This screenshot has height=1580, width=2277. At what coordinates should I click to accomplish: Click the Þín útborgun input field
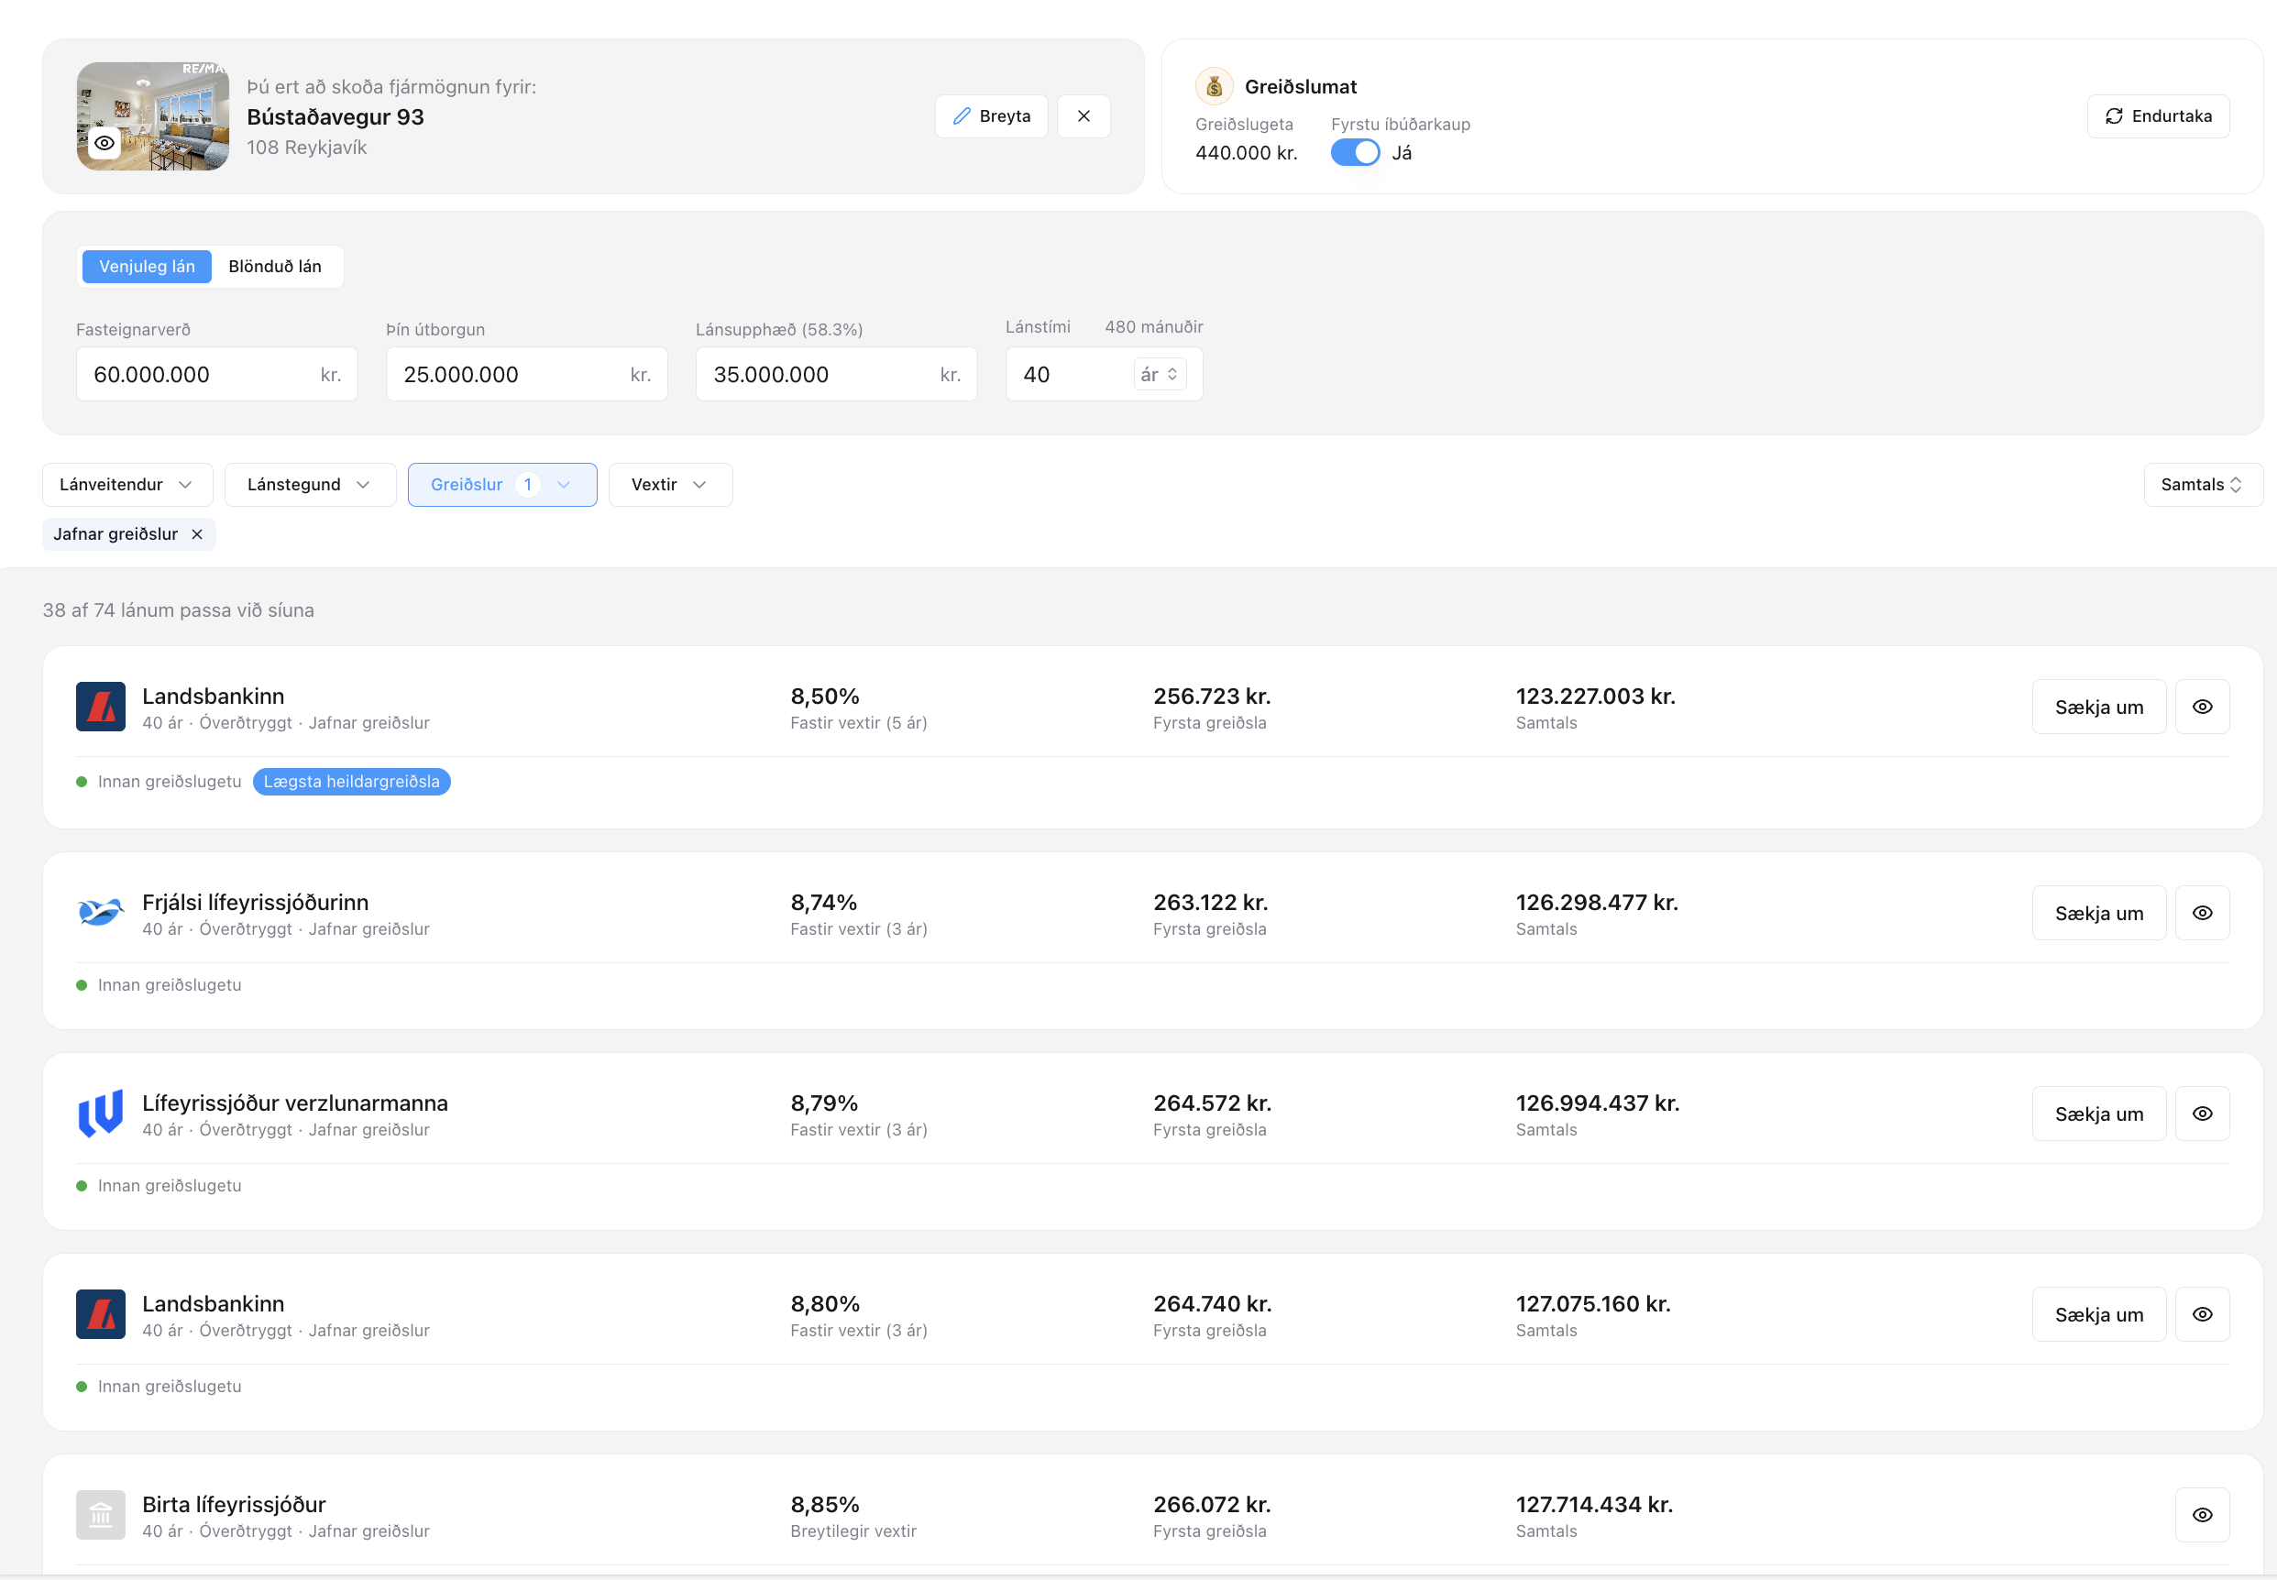click(527, 374)
